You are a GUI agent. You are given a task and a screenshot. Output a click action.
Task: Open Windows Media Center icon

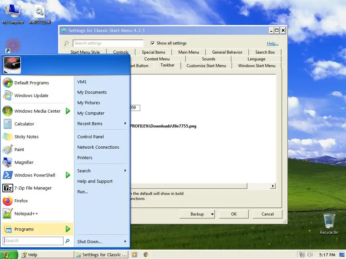click(8, 111)
